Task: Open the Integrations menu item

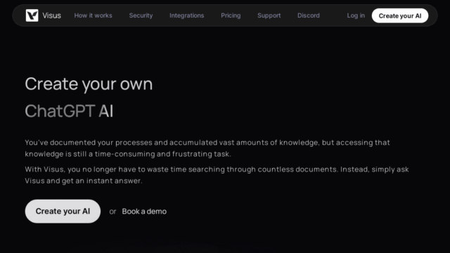Action: point(187,15)
